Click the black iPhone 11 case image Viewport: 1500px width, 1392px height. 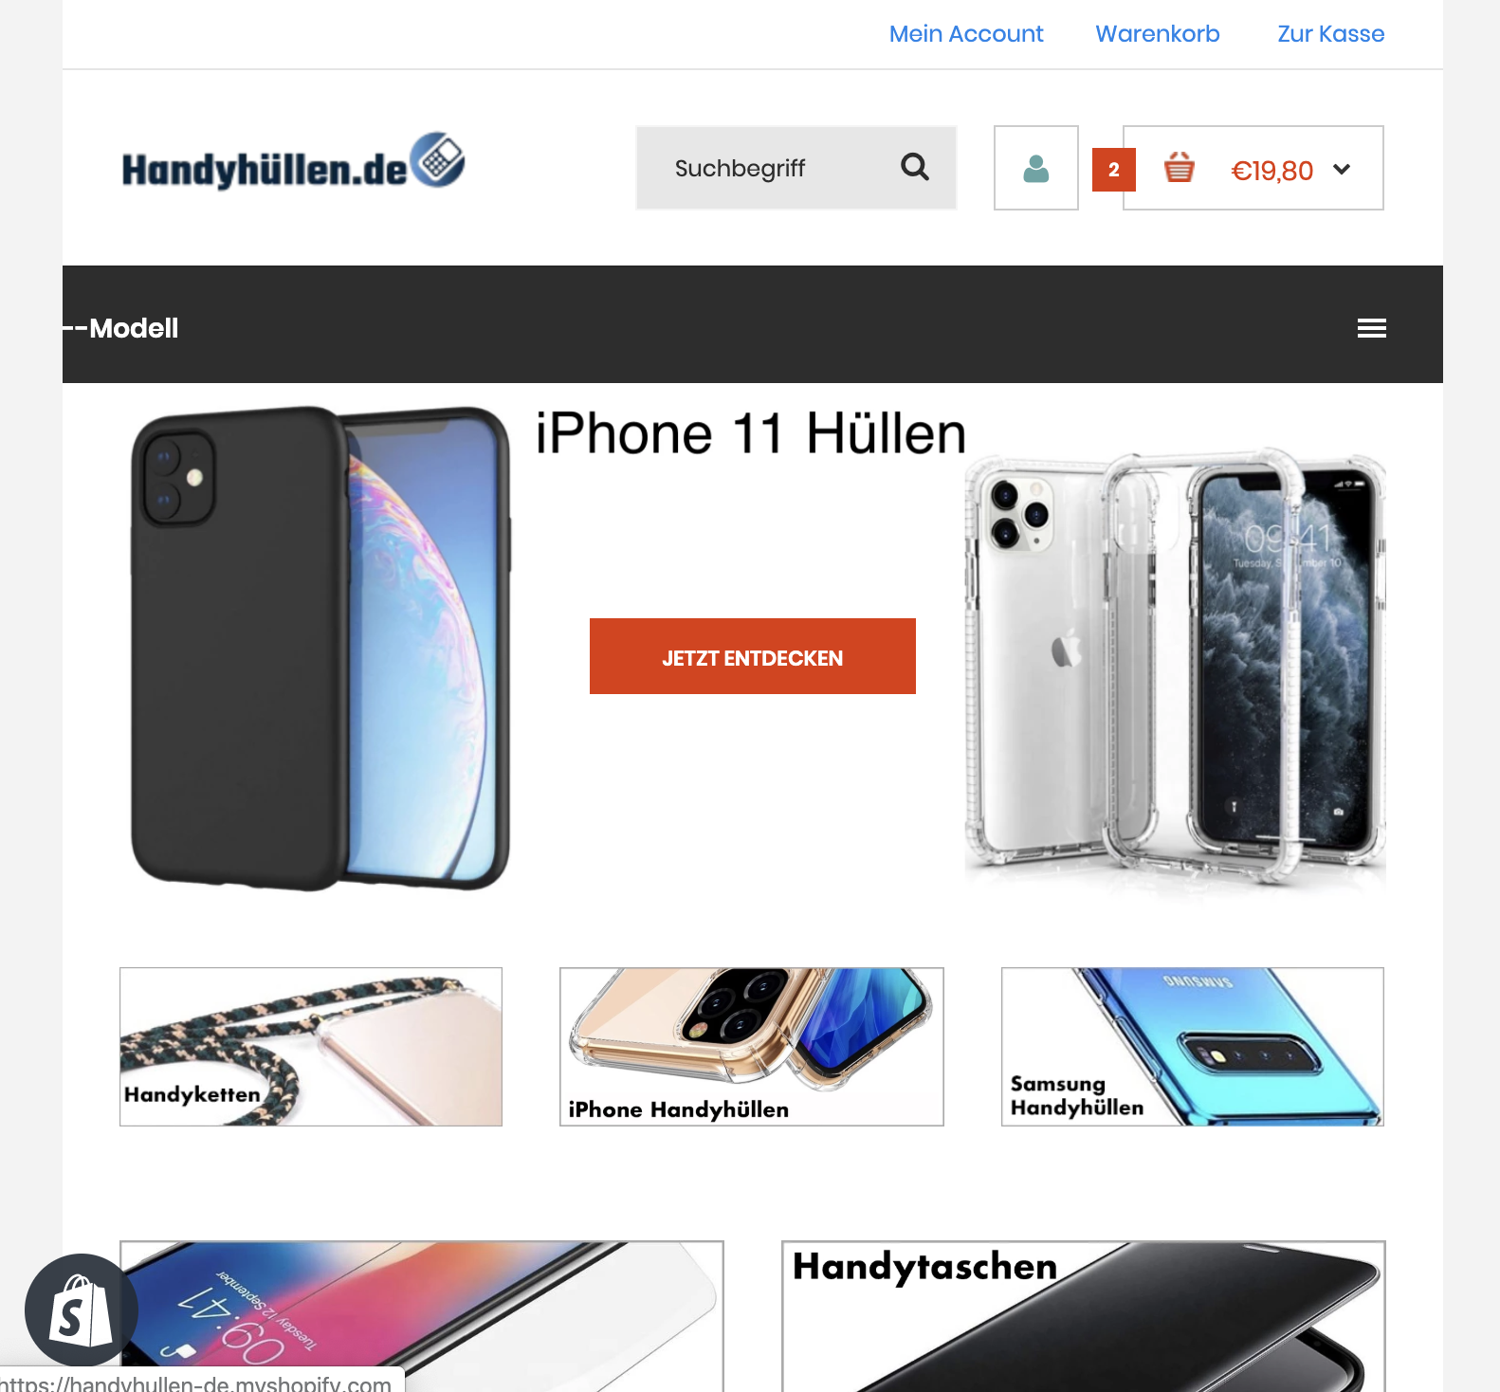(x=320, y=649)
